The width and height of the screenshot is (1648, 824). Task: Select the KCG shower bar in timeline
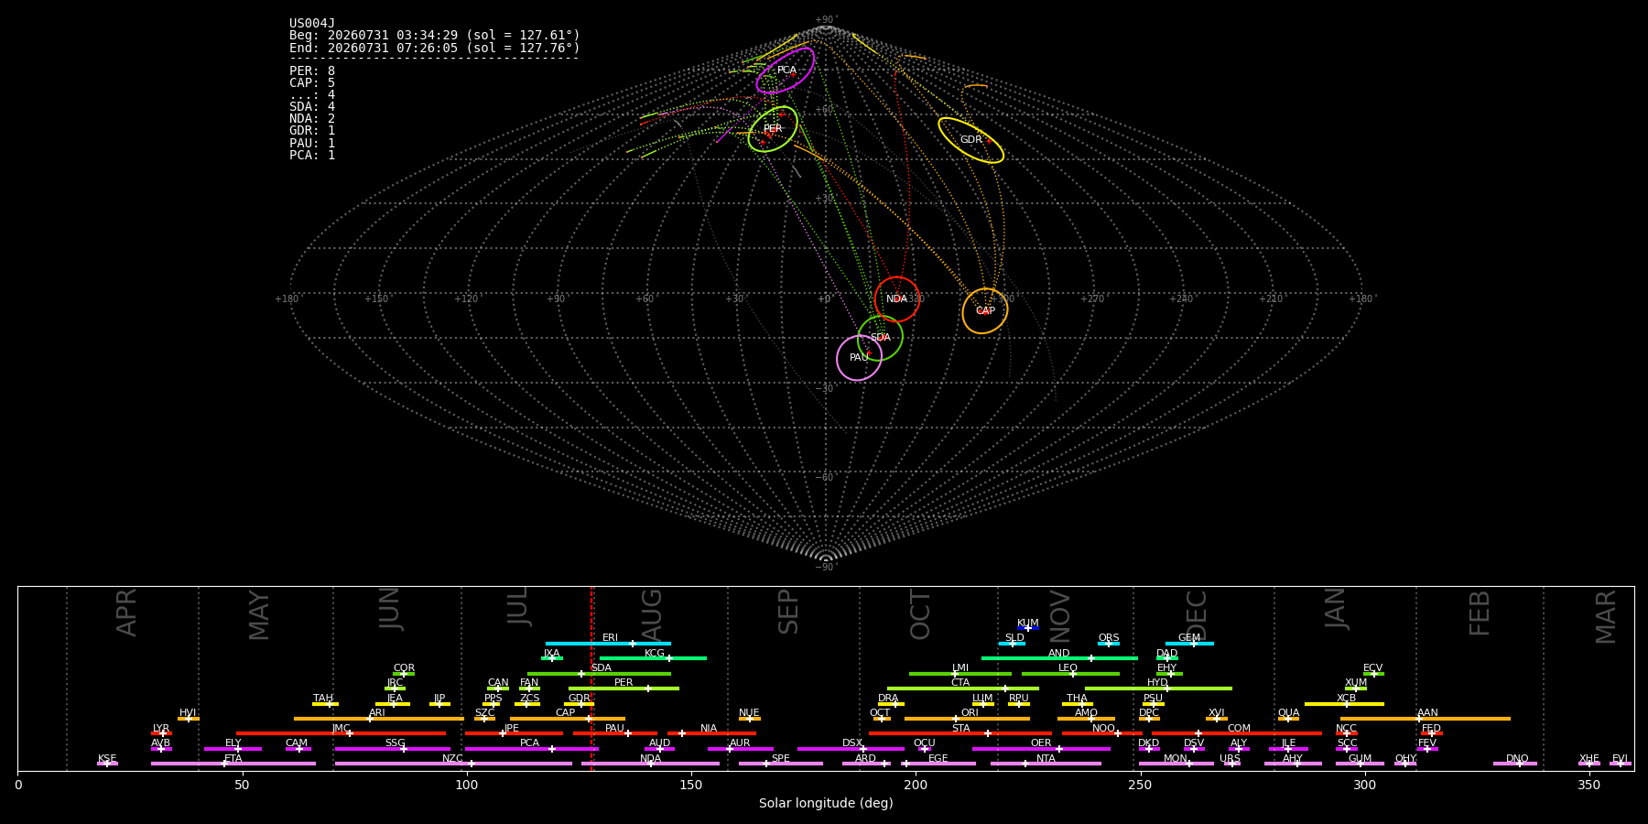pyautogui.click(x=653, y=658)
